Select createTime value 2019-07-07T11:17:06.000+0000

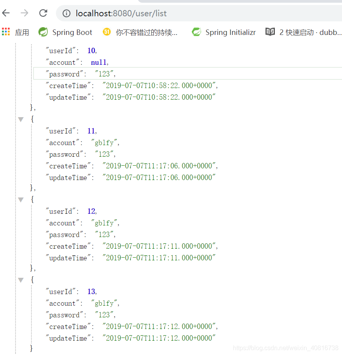[x=159, y=166]
